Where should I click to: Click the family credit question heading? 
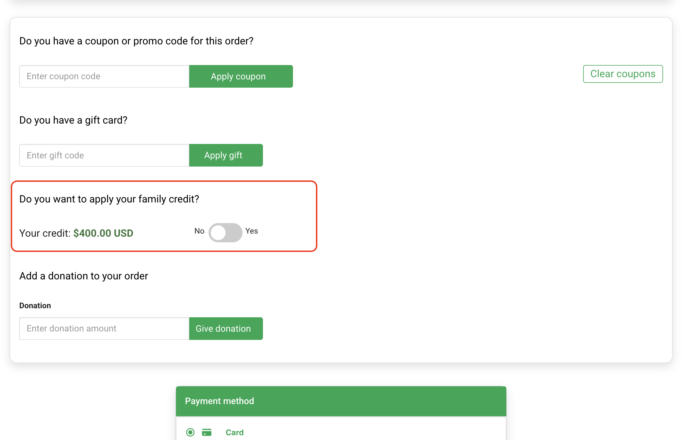point(109,199)
